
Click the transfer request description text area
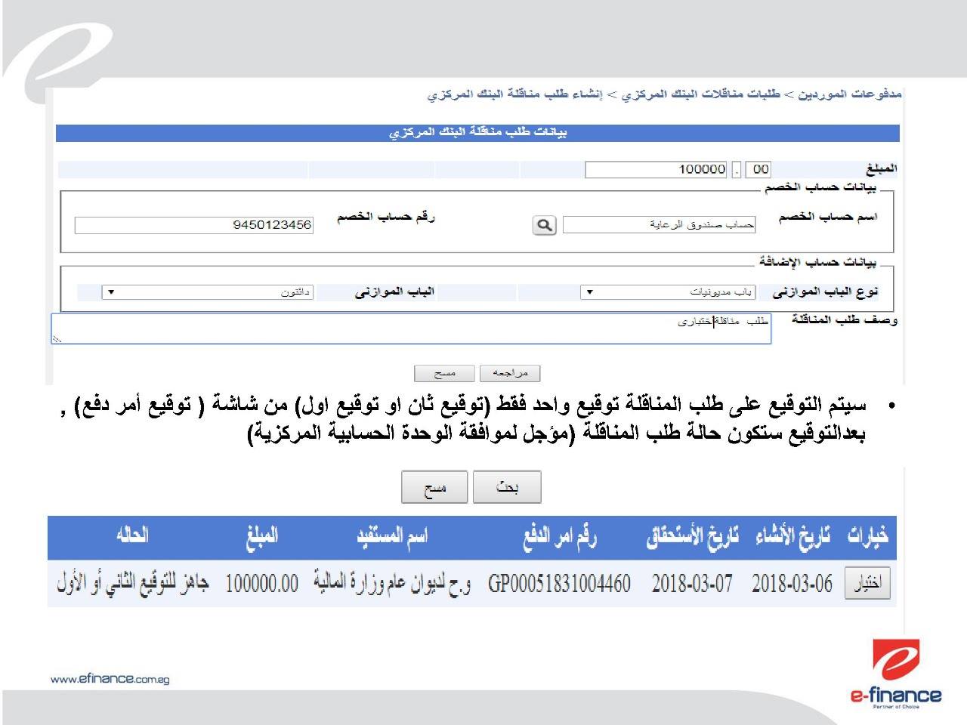click(411, 329)
